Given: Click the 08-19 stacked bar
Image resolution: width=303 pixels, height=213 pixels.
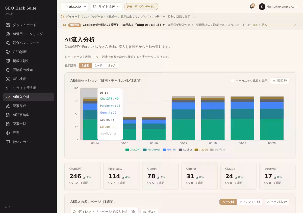Looking at the screenshot, I should point(242,118).
